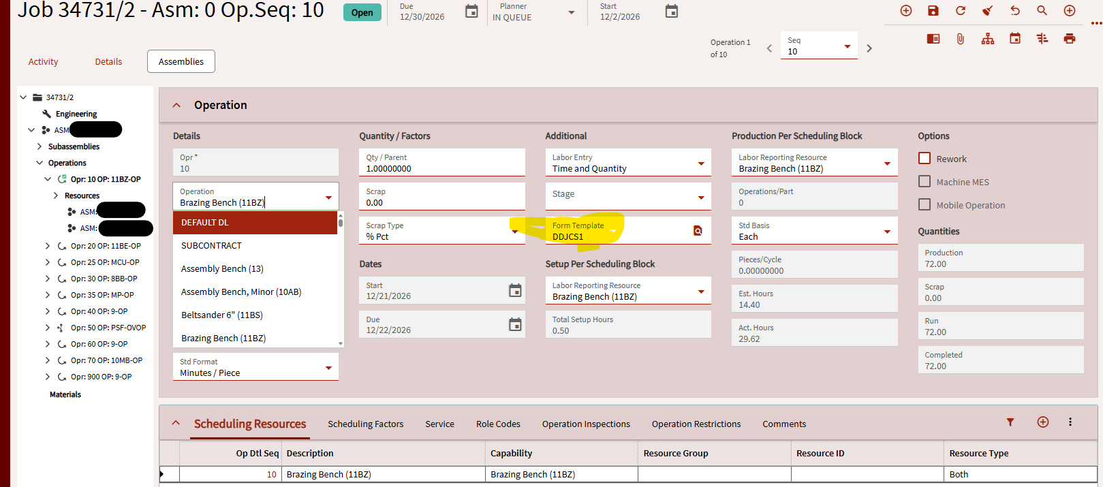This screenshot has width=1103, height=487.
Task: Toggle the Mobile Operation checkbox
Action: tap(925, 205)
